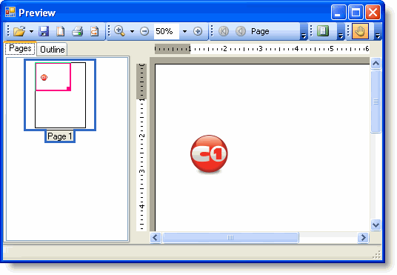Click the Save floppy disk icon
The height and width of the screenshot is (275, 397).
click(44, 31)
